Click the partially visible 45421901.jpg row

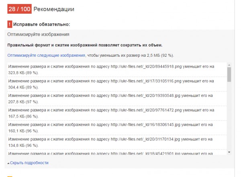tap(117, 152)
